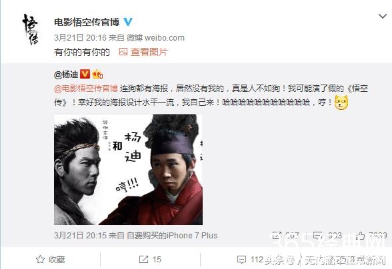Enlarge the 杨迪 poster image thumbnail
This screenshot has width=392, height=269.
tap(128, 170)
